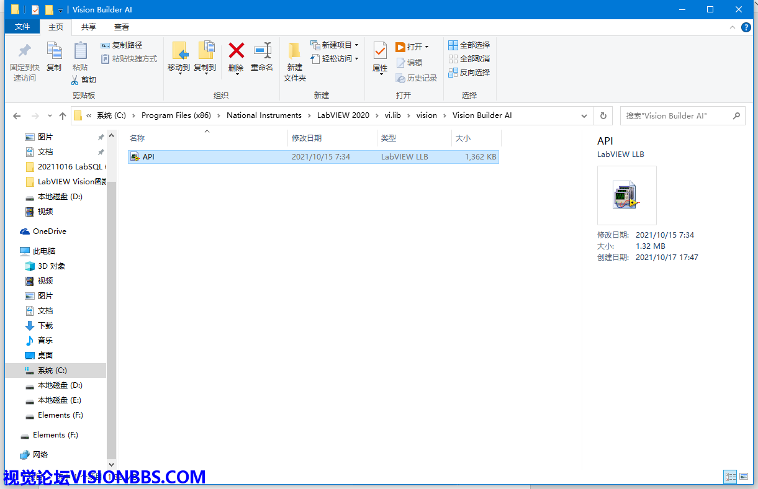This screenshot has width=758, height=489.
Task: Click the New Folder (新建文件夹) icon
Action: 295,52
